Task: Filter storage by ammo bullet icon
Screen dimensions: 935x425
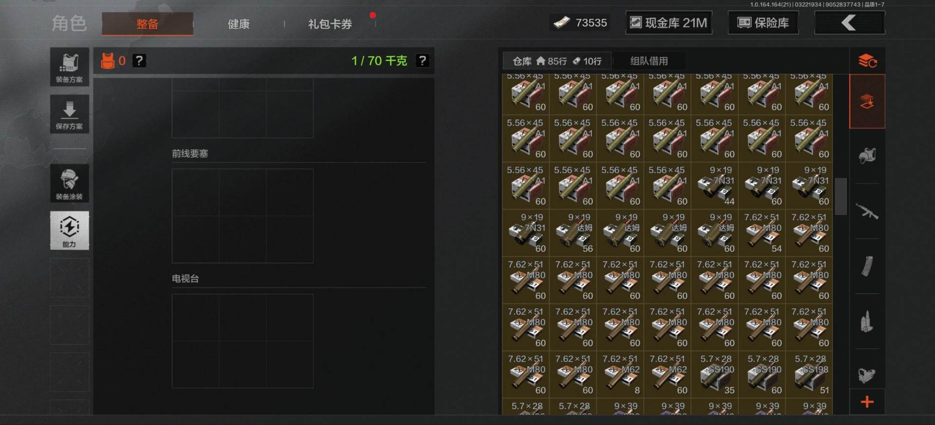Action: [867, 321]
